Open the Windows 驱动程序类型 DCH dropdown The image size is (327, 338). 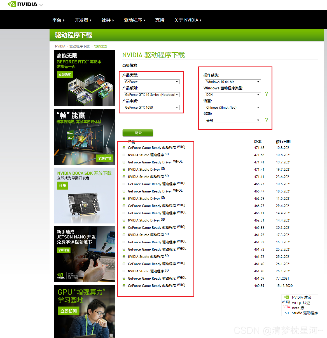click(x=233, y=95)
